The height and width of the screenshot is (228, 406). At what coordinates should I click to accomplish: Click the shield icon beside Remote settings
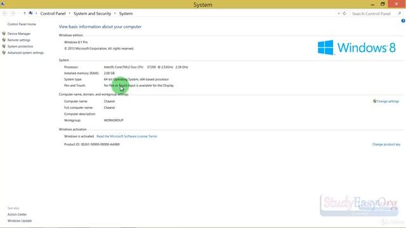pos(4,40)
